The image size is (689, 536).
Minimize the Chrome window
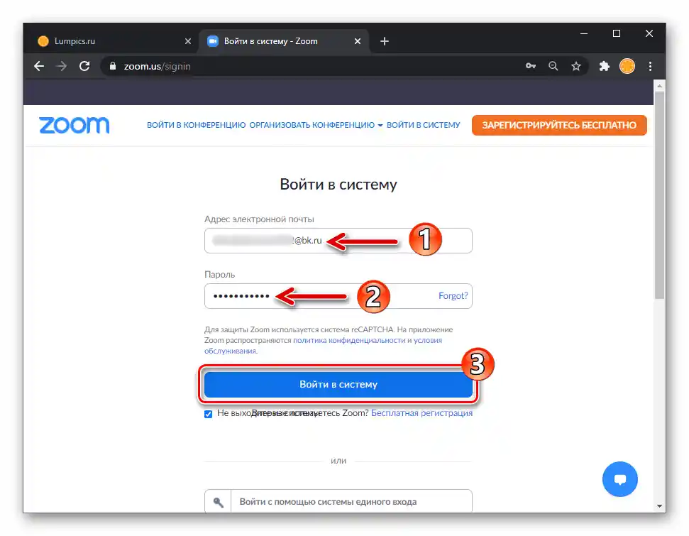pyautogui.click(x=584, y=33)
